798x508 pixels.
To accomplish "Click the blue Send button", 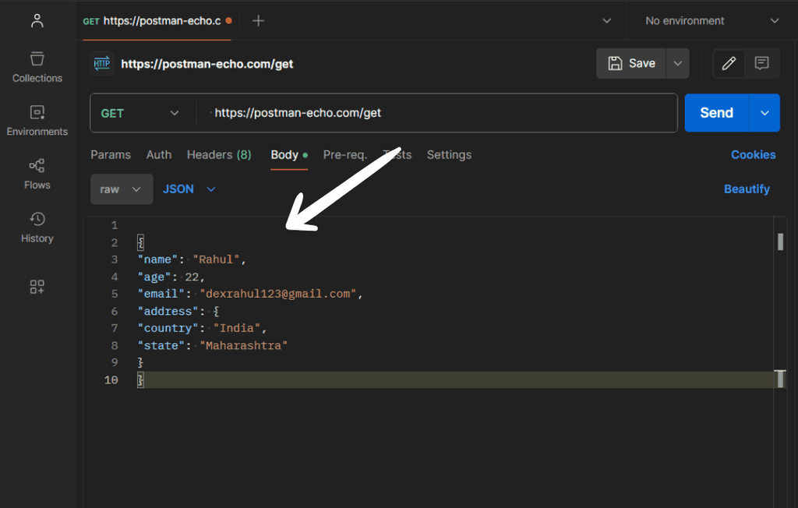I will pos(716,113).
